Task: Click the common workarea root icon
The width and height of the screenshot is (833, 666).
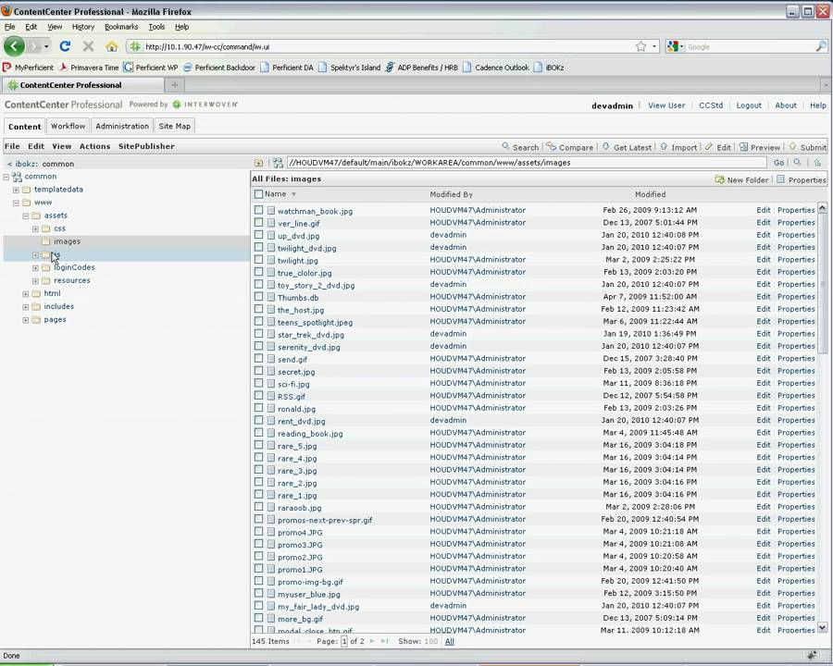Action: pos(17,177)
